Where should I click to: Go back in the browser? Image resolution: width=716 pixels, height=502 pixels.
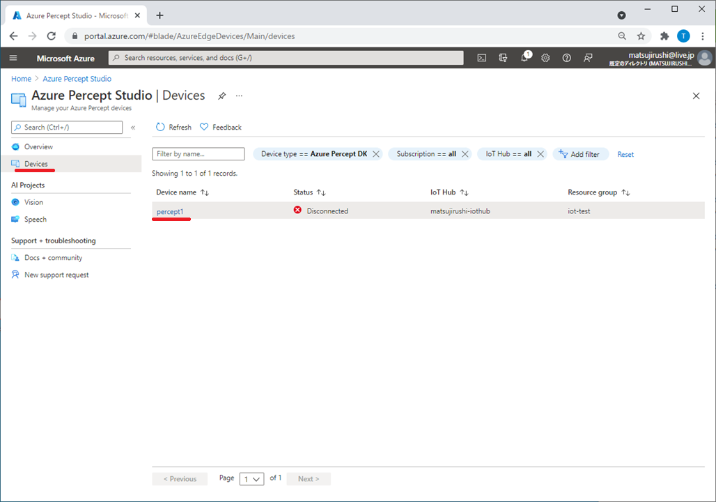coord(14,36)
